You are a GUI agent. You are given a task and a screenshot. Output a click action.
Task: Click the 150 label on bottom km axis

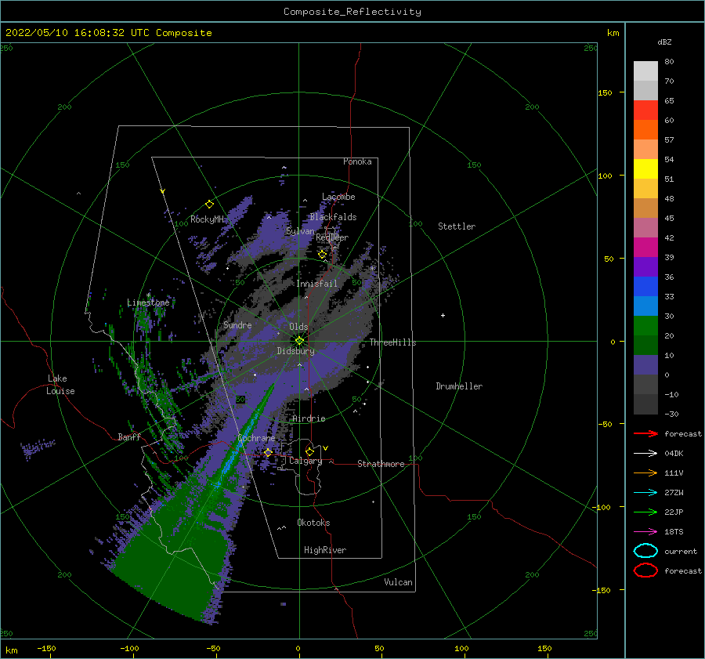(x=544, y=648)
